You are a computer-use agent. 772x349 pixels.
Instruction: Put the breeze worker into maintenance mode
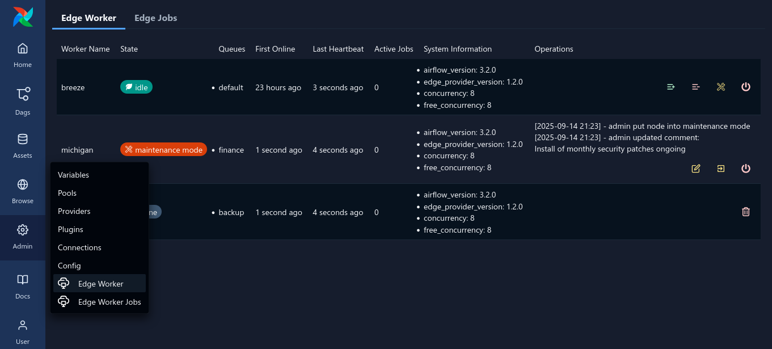tap(721, 87)
